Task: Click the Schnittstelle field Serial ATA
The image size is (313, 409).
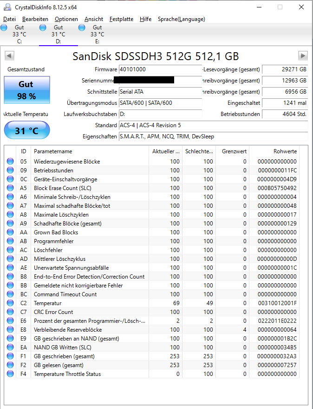Action: click(x=160, y=92)
